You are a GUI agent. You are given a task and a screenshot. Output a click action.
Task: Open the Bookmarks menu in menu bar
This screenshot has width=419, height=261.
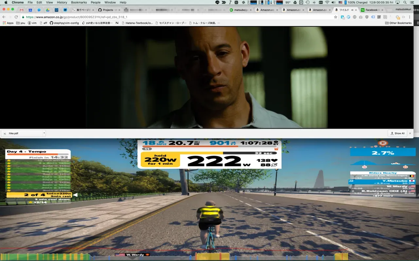click(79, 2)
